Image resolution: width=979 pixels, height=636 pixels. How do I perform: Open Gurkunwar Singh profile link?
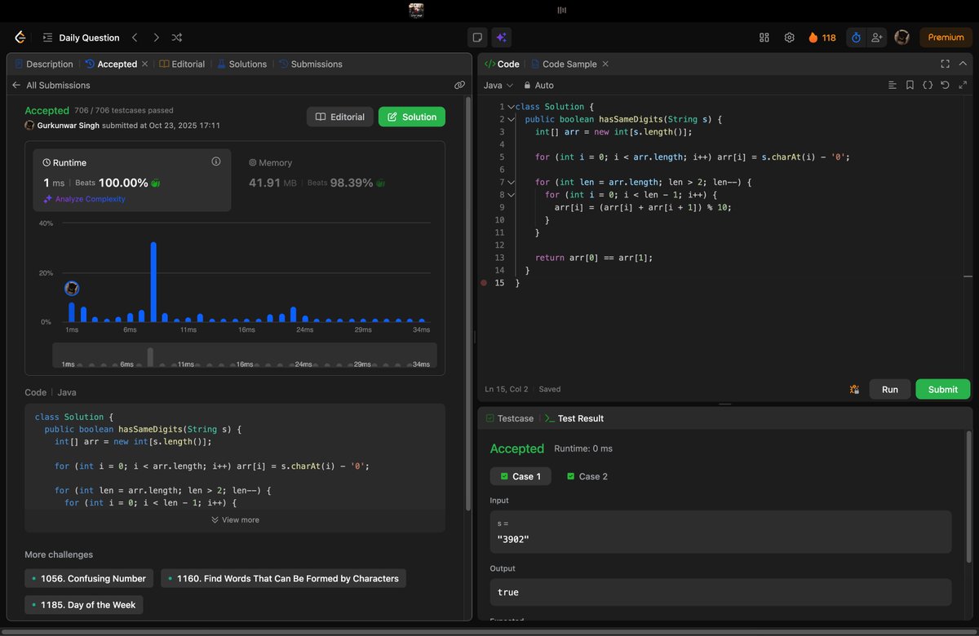click(67, 126)
